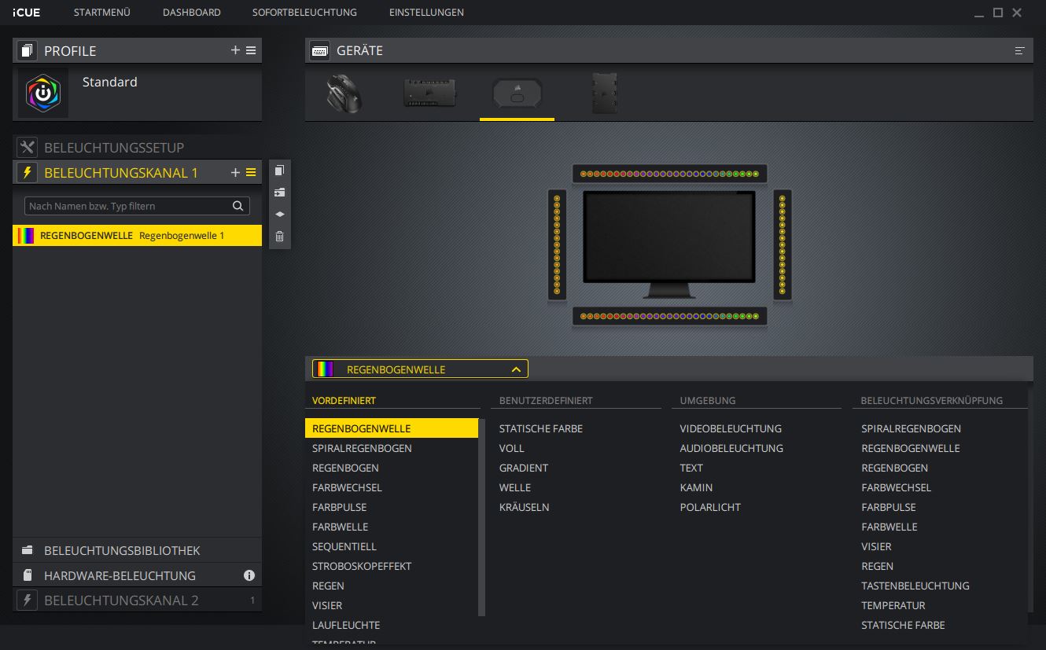Open Beleuchtungskanal 1 hamburger menu

[251, 172]
